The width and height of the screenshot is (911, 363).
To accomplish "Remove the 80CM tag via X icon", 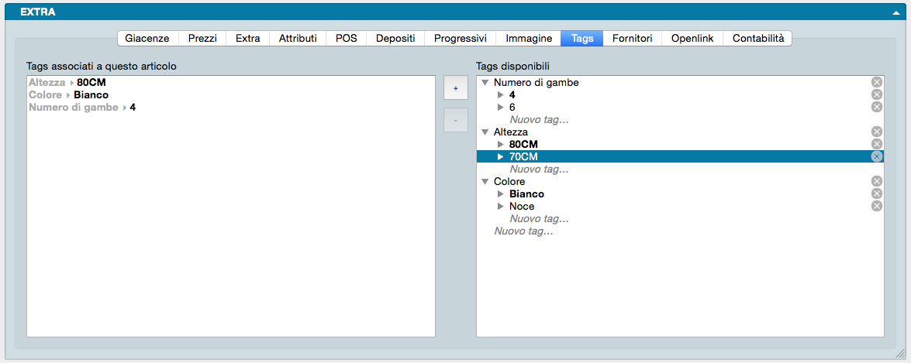I will tap(876, 144).
